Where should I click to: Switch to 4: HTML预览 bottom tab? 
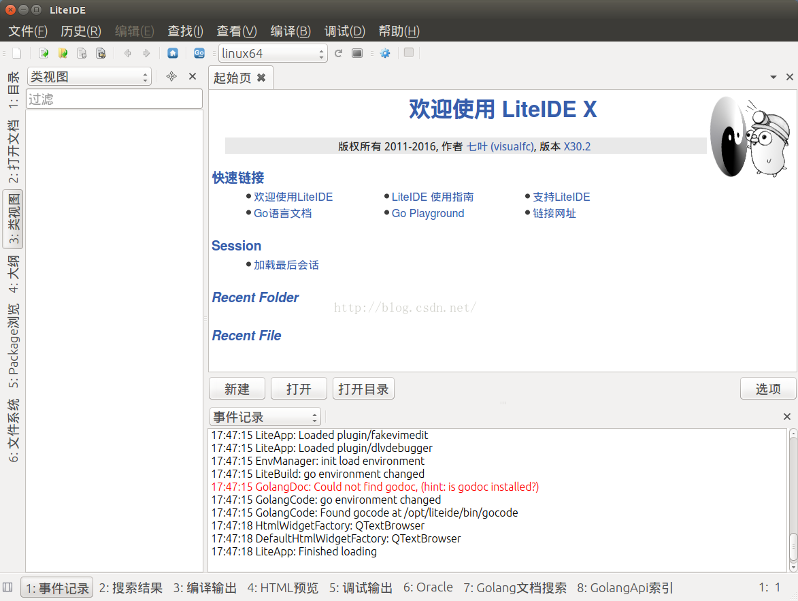pyautogui.click(x=283, y=588)
